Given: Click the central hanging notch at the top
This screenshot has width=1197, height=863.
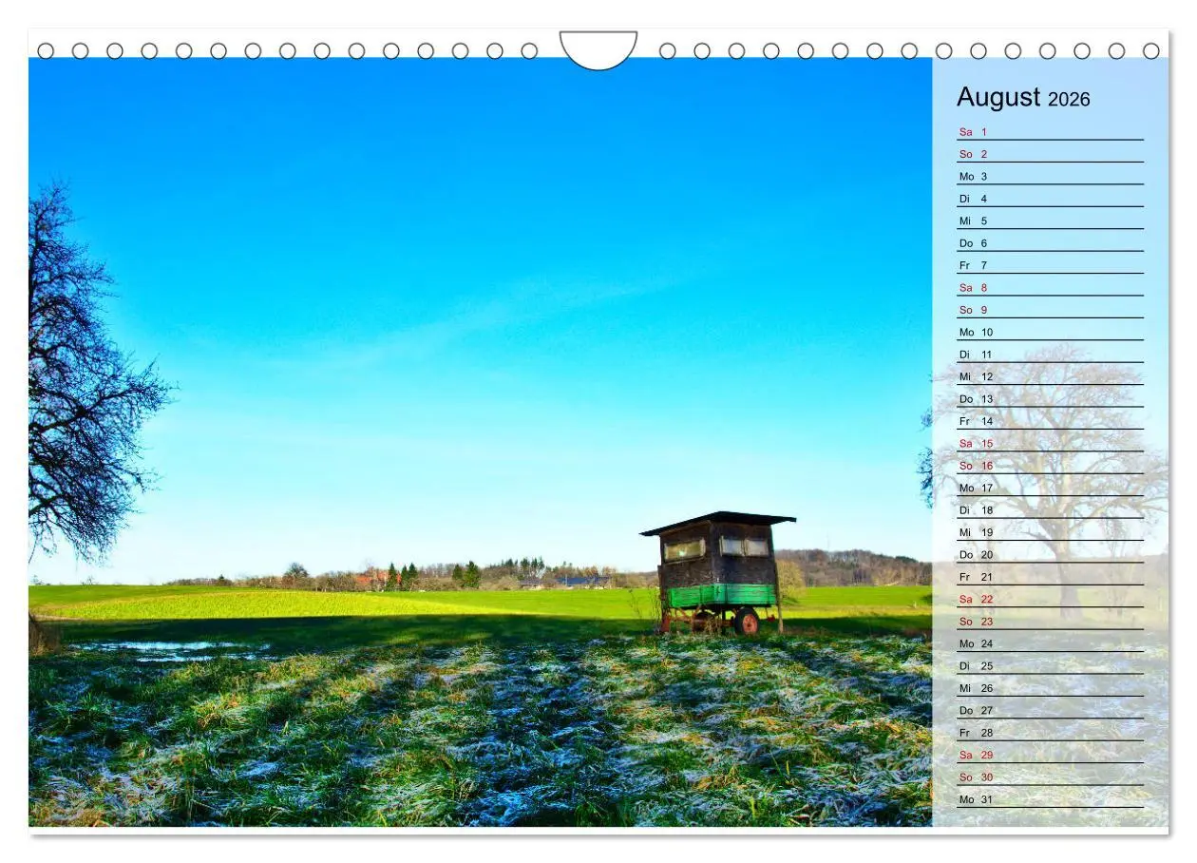Looking at the screenshot, I should [598, 49].
